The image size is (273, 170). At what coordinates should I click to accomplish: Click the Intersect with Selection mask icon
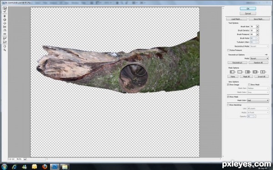coord(255,72)
